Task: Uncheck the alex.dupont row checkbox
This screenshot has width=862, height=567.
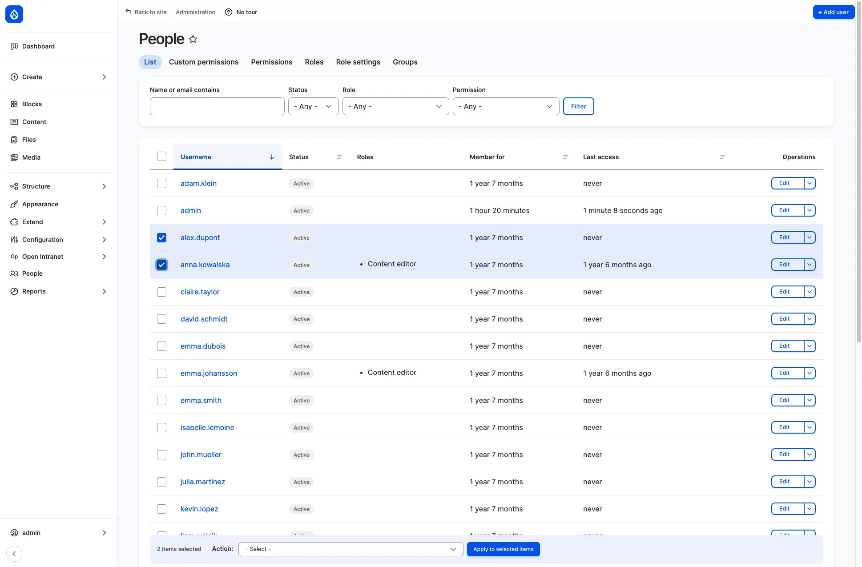Action: [161, 238]
